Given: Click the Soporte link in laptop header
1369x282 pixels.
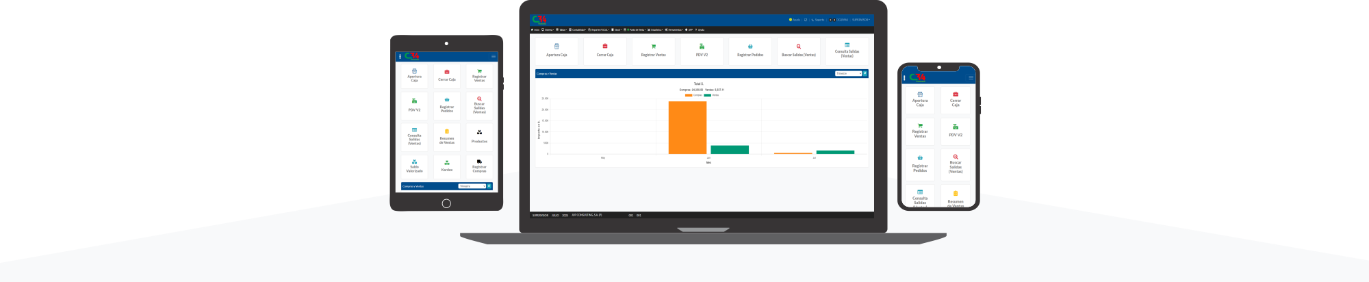Looking at the screenshot, I should pos(818,20).
